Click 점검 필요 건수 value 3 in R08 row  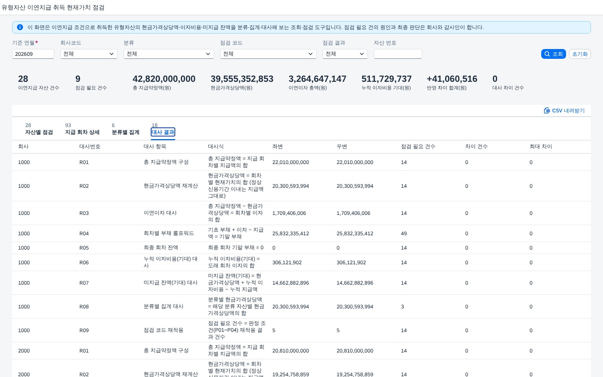tap(403, 307)
